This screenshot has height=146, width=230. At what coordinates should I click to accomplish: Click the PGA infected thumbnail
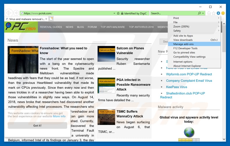tap(106, 86)
